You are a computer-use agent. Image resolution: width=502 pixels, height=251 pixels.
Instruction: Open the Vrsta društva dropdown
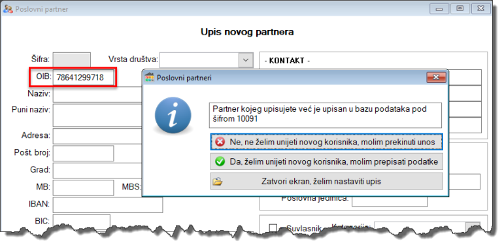click(x=246, y=60)
